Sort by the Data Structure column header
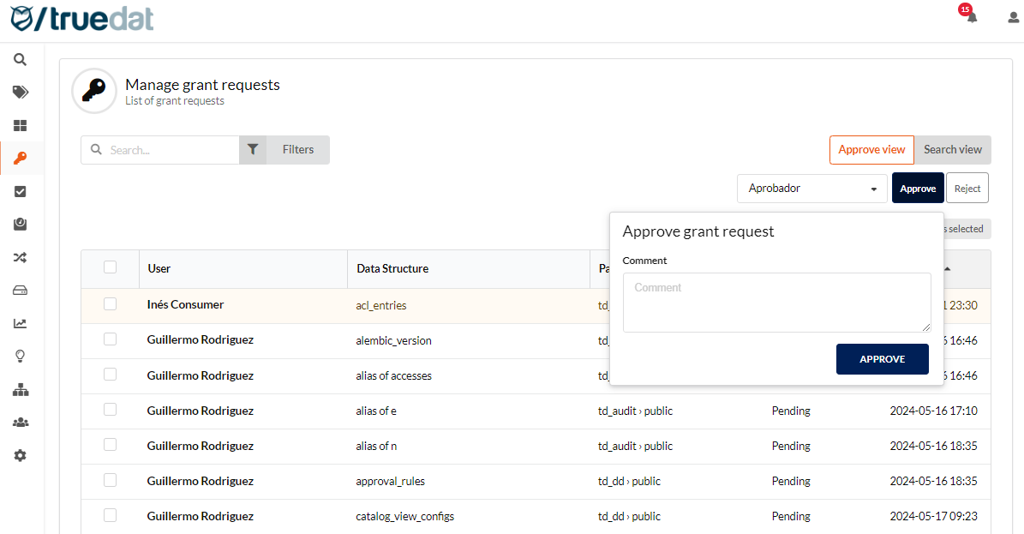 [x=392, y=268]
